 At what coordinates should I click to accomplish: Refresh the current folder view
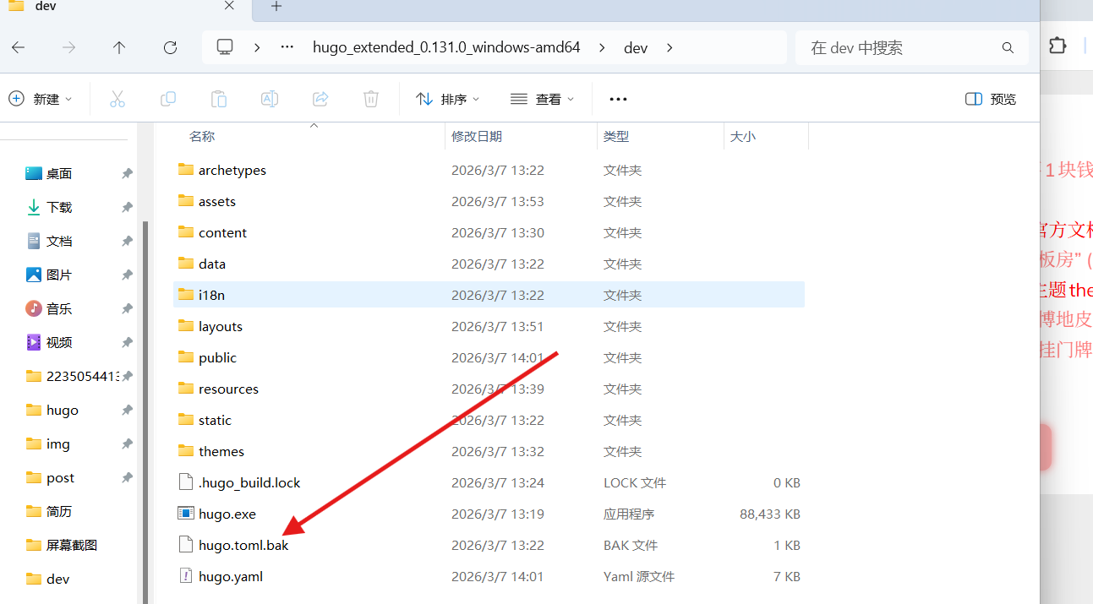pos(170,47)
